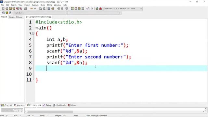Click the Run toolbar icon
The width and height of the screenshot is (208, 117).
click(76, 9)
